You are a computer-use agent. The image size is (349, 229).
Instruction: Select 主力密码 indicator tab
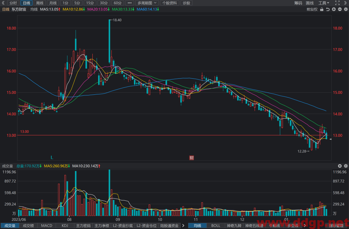pos(83,226)
